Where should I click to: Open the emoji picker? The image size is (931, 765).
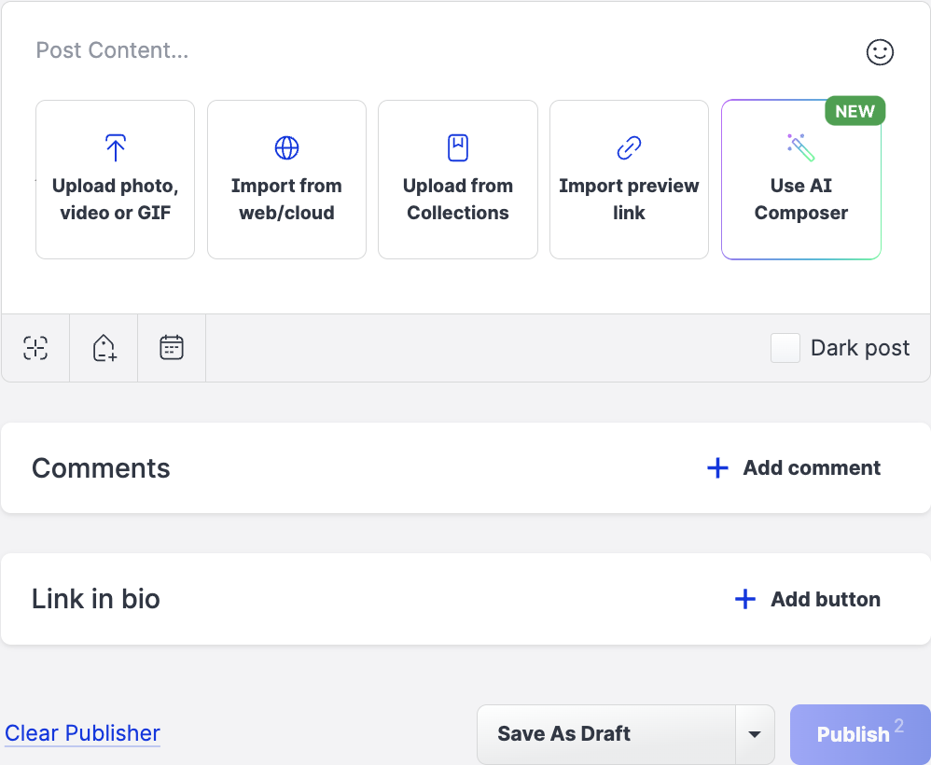click(880, 53)
